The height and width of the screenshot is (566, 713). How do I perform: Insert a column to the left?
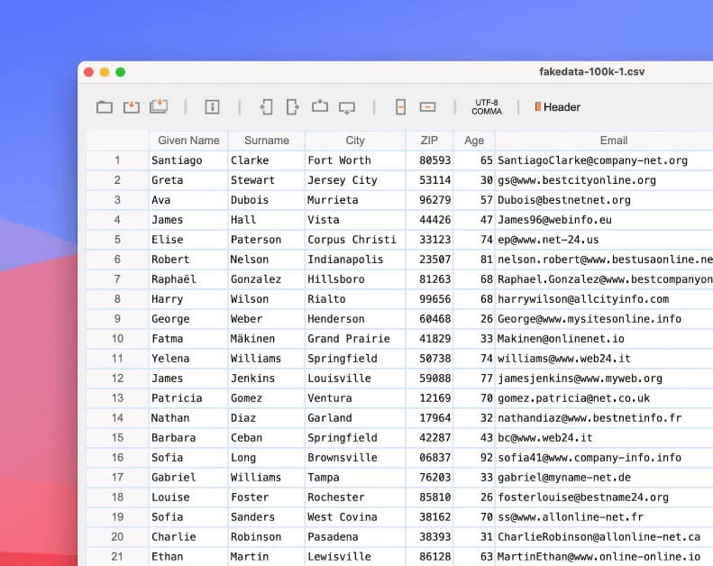pos(266,107)
